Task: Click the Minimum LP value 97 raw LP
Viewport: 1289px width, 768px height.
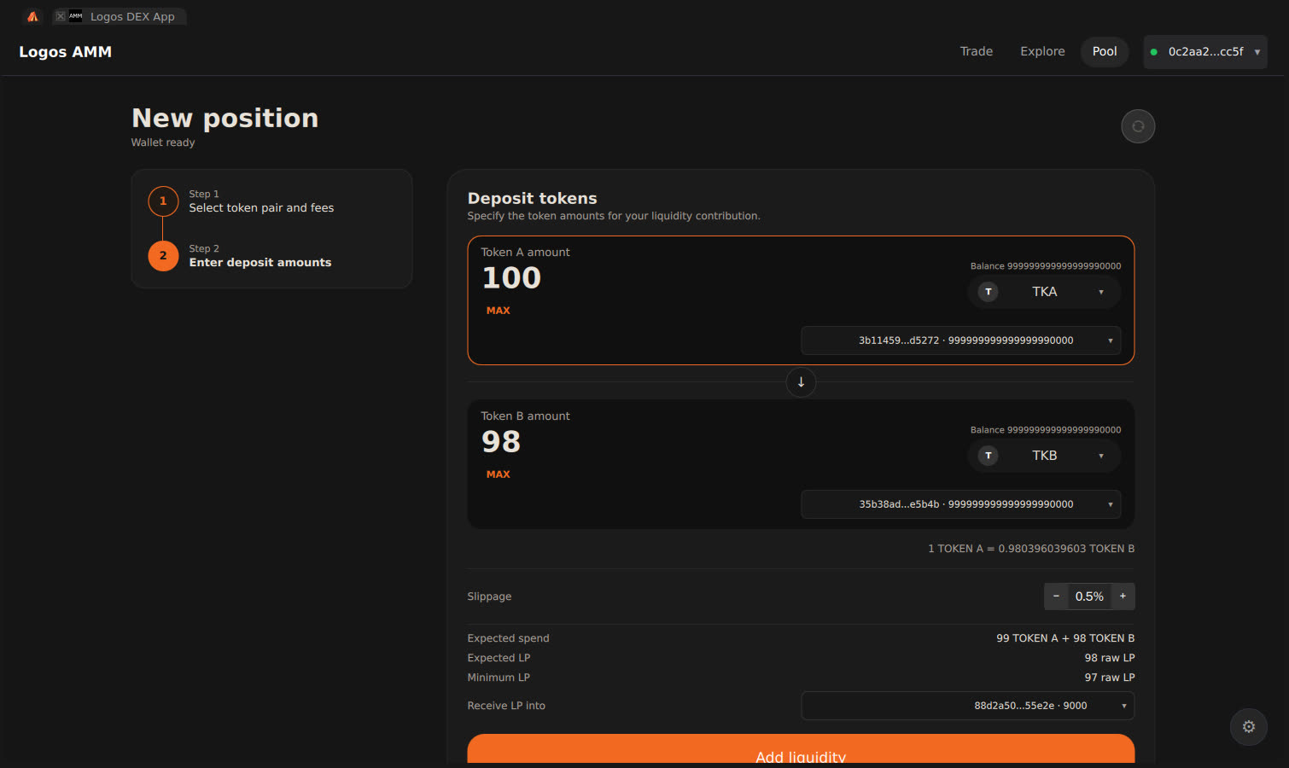Action: (x=1110, y=678)
